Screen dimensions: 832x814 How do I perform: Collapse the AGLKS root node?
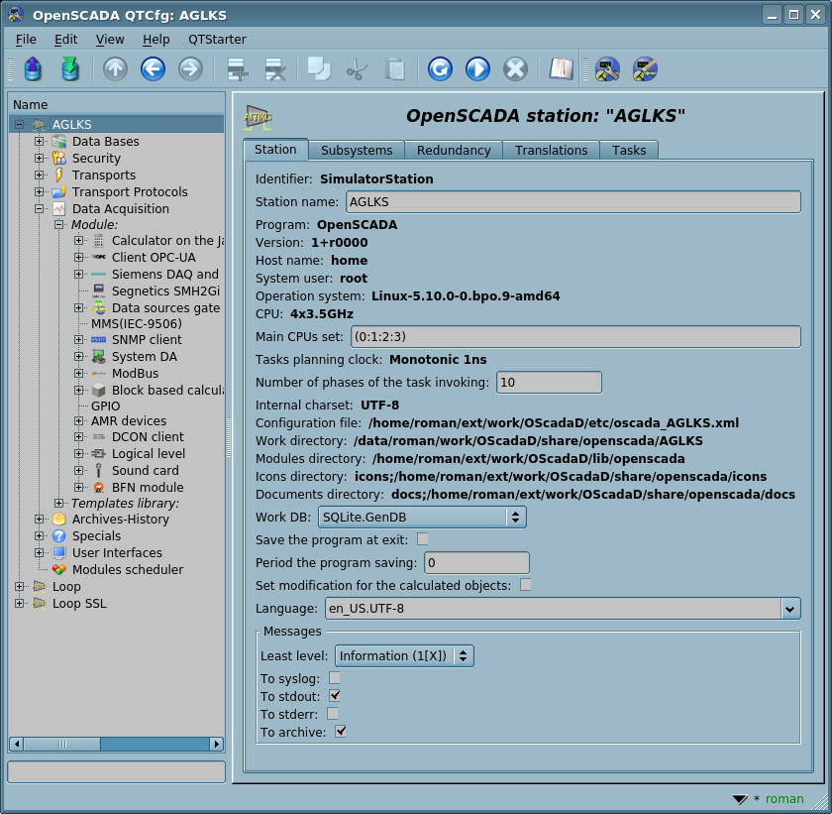pos(19,124)
